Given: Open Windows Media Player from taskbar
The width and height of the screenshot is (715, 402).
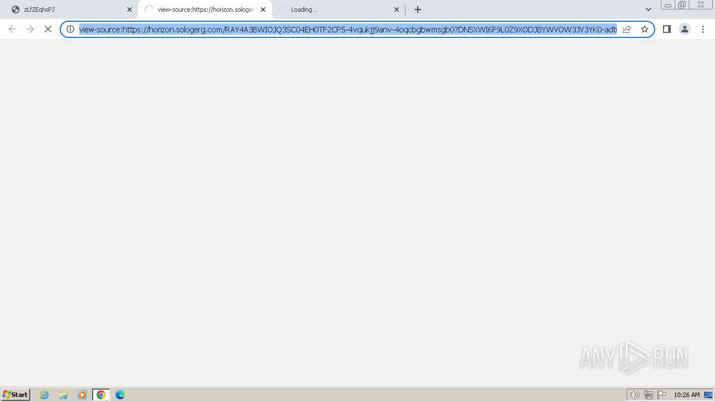Looking at the screenshot, I should [82, 395].
